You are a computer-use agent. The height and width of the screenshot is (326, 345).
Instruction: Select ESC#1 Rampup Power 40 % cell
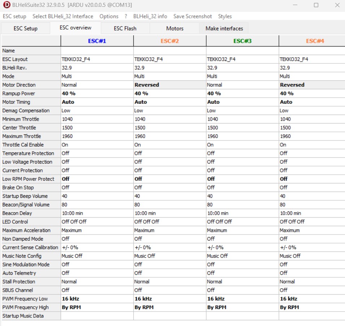tap(97, 93)
